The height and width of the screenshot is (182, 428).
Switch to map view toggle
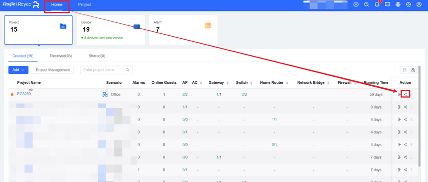(x=413, y=70)
